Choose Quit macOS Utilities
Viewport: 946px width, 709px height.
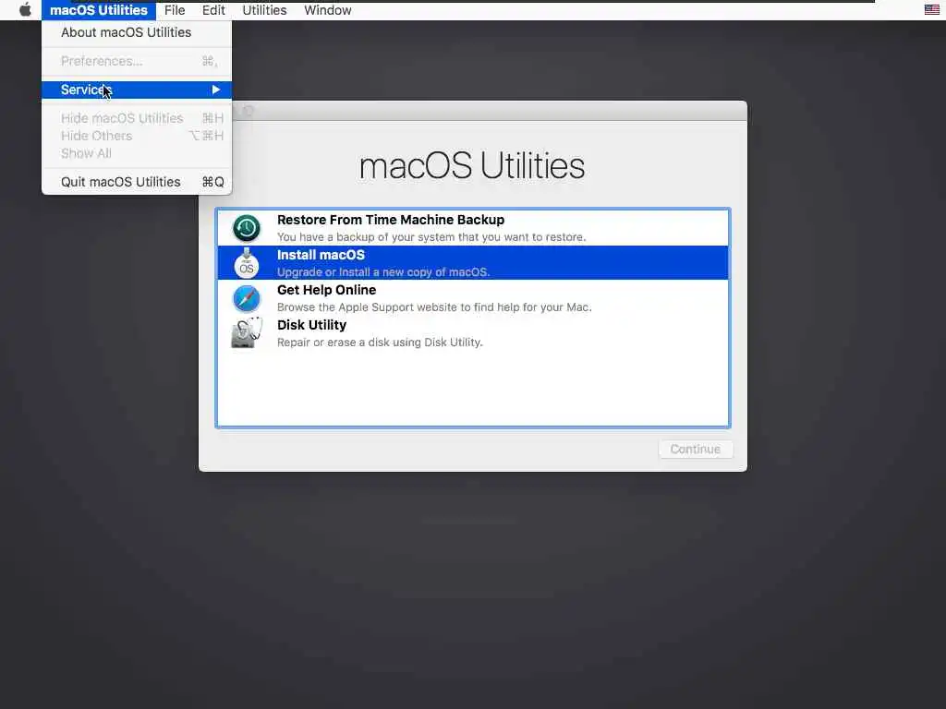tap(137, 182)
